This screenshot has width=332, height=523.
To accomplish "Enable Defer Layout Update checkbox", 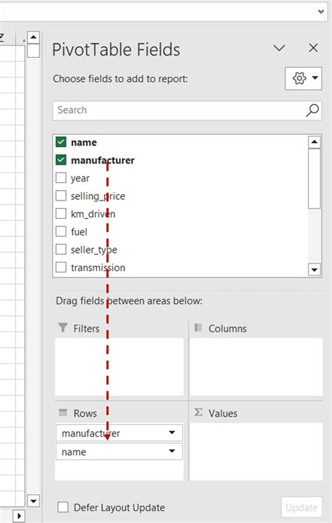I will click(63, 508).
